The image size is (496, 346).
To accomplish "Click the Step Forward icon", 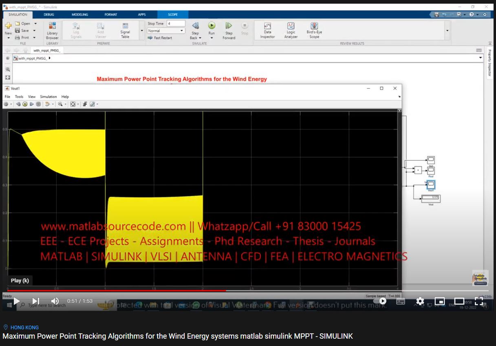I will (x=229, y=26).
